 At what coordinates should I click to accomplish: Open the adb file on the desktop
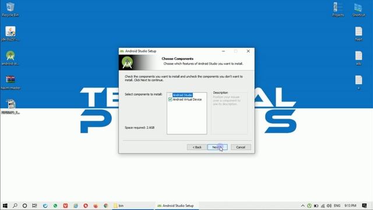click(358, 58)
